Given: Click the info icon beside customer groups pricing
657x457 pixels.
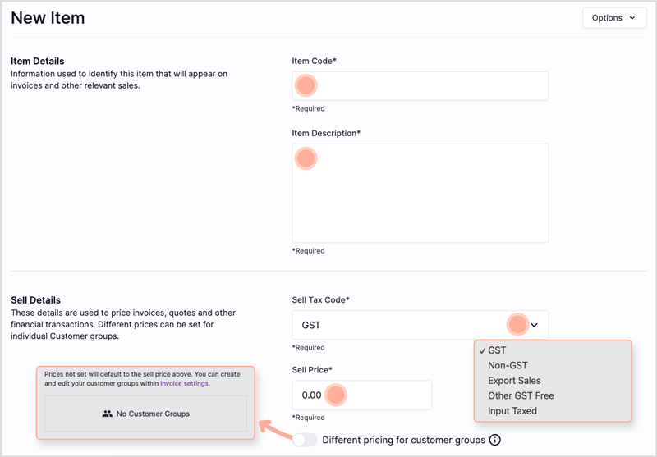Looking at the screenshot, I should [495, 440].
